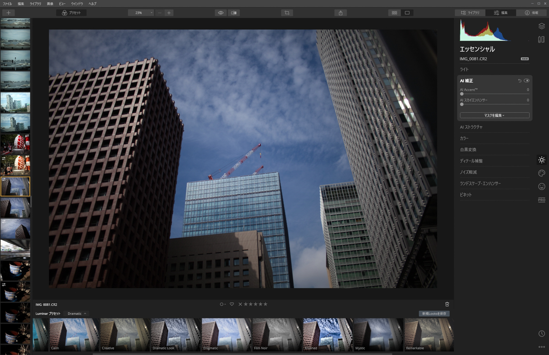The height and width of the screenshot is (355, 549).
Task: Toggle AI 補正 visibility eye
Action: tap(527, 81)
